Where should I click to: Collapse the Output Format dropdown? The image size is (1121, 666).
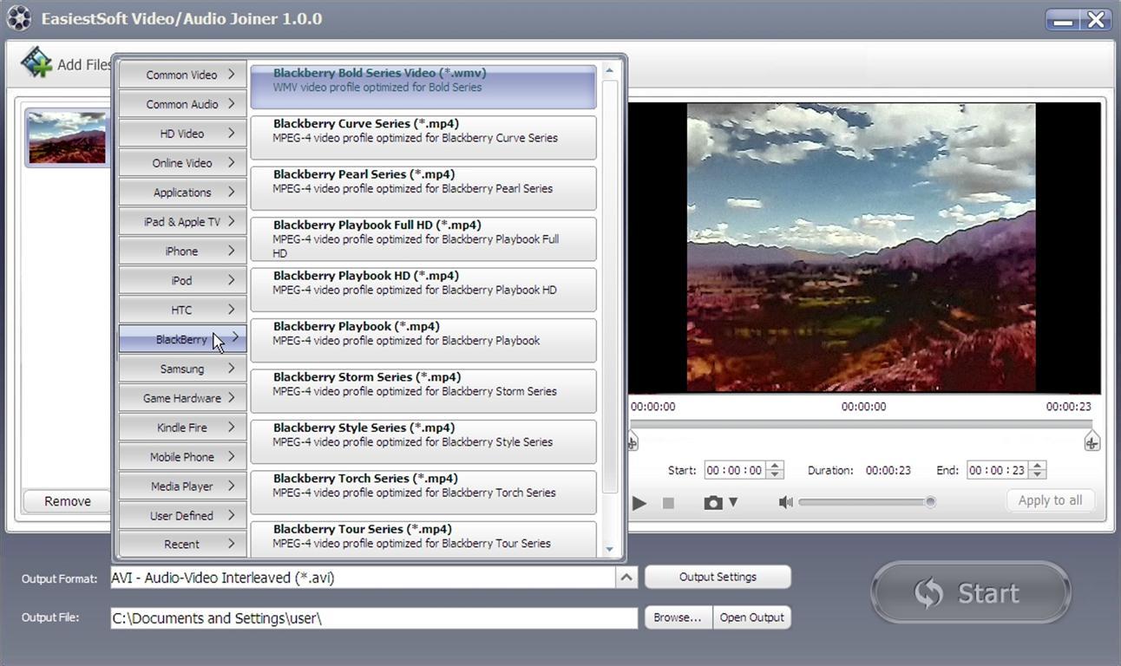tap(626, 577)
